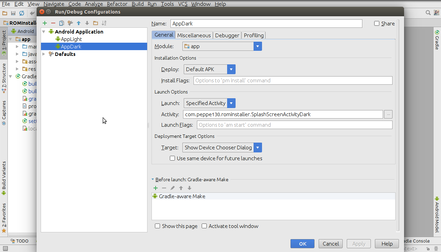Open TODO tool window at bottom
Screen dimensions: 441x252
click(x=19, y=241)
